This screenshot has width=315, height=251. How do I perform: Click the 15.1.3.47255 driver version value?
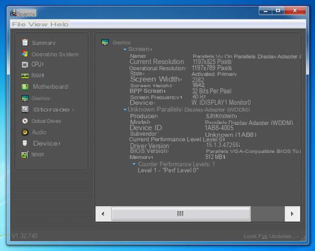[223, 145]
